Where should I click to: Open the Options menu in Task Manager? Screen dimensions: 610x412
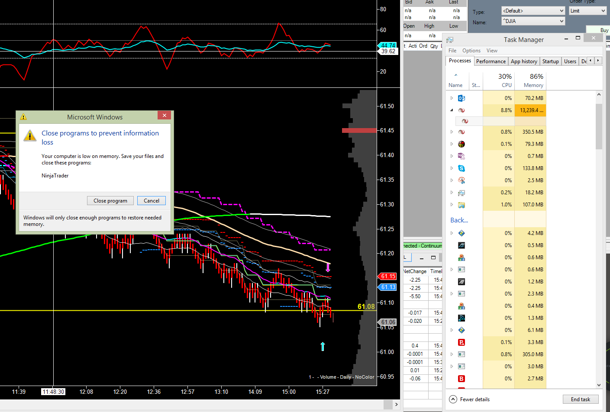tap(471, 51)
